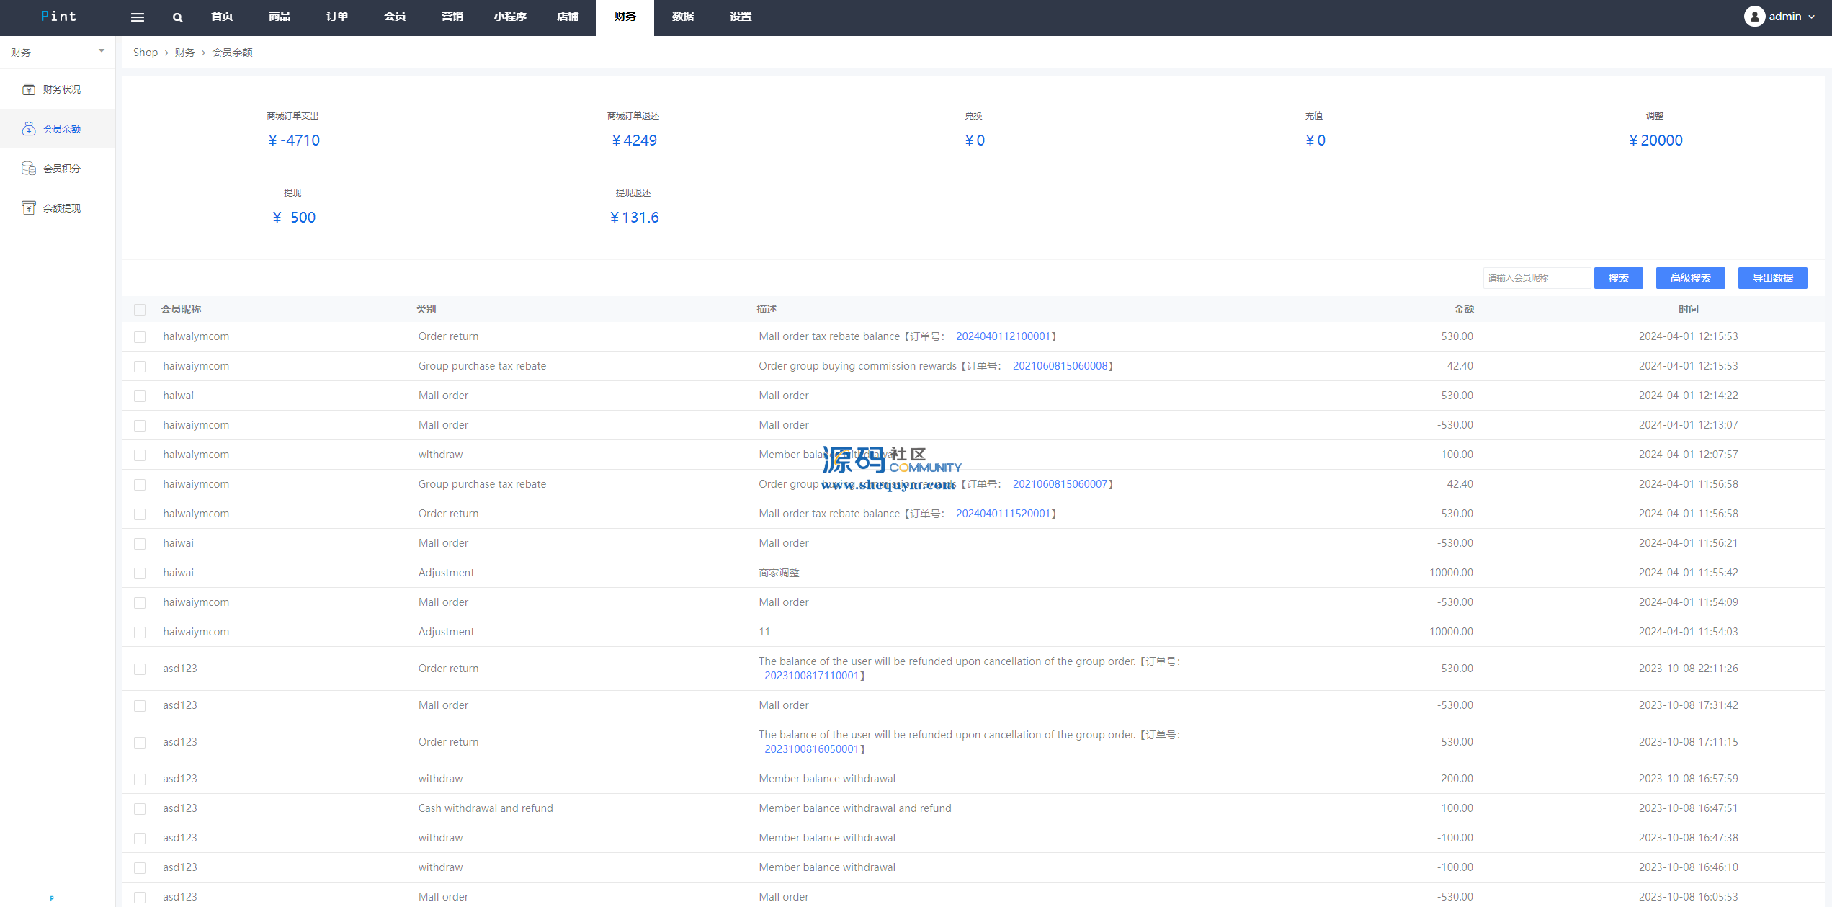
Task: Click the 会员积分 coins icon
Action: (29, 169)
